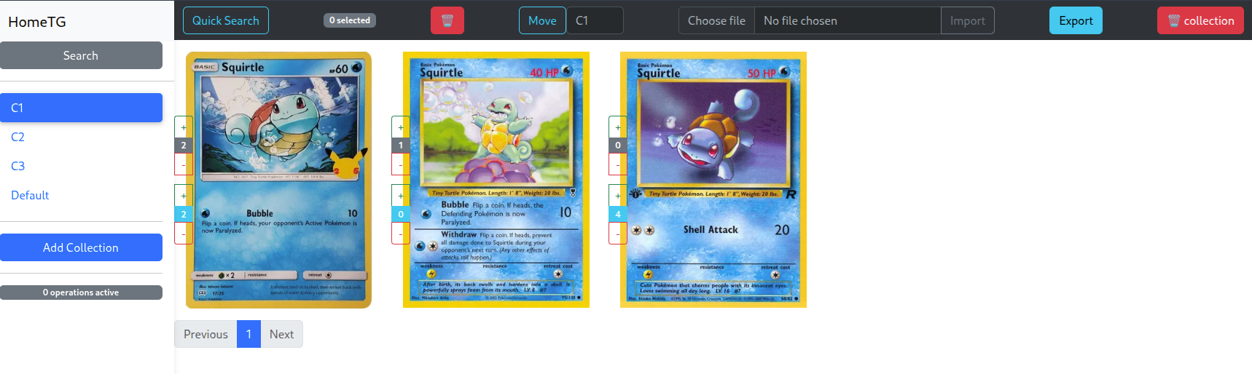1252x374 pixels.
Task: Delete collection with red trash button
Action: pyautogui.click(x=1201, y=20)
